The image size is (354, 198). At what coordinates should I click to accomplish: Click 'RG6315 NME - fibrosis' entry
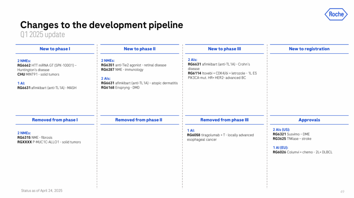point(35,138)
